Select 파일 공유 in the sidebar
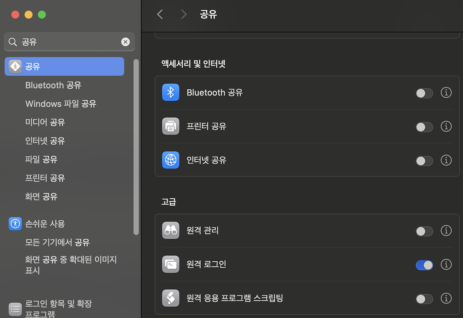The height and width of the screenshot is (318, 463). (x=41, y=159)
